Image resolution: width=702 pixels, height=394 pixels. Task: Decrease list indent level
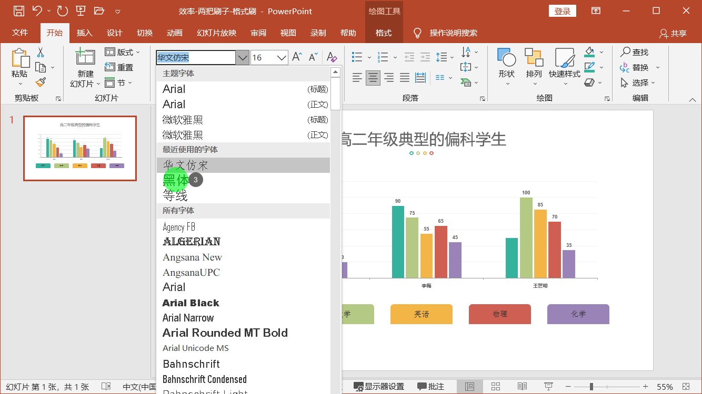pyautogui.click(x=409, y=57)
